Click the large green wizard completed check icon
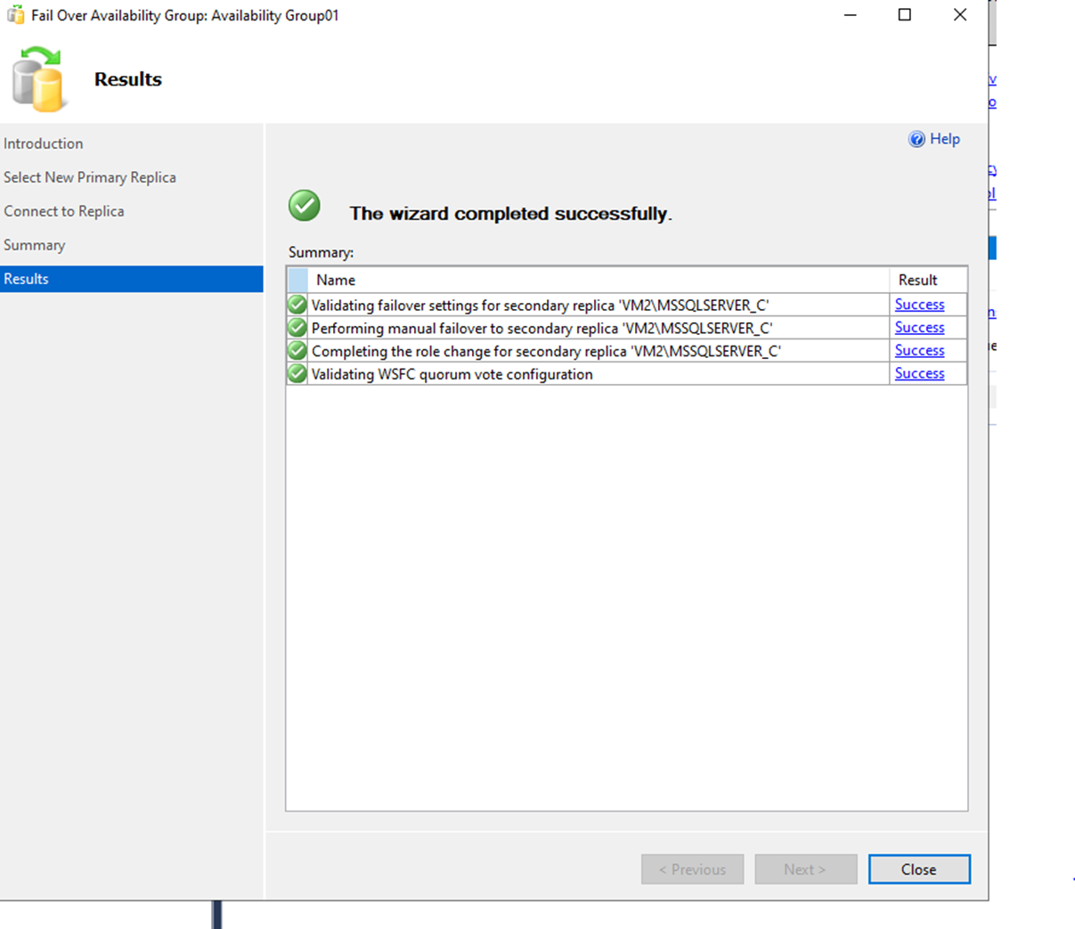 click(305, 206)
